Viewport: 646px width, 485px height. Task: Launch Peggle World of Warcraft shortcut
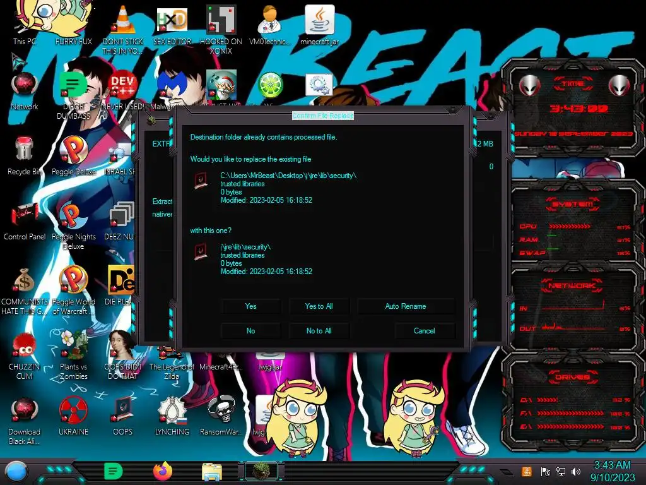pyautogui.click(x=73, y=280)
